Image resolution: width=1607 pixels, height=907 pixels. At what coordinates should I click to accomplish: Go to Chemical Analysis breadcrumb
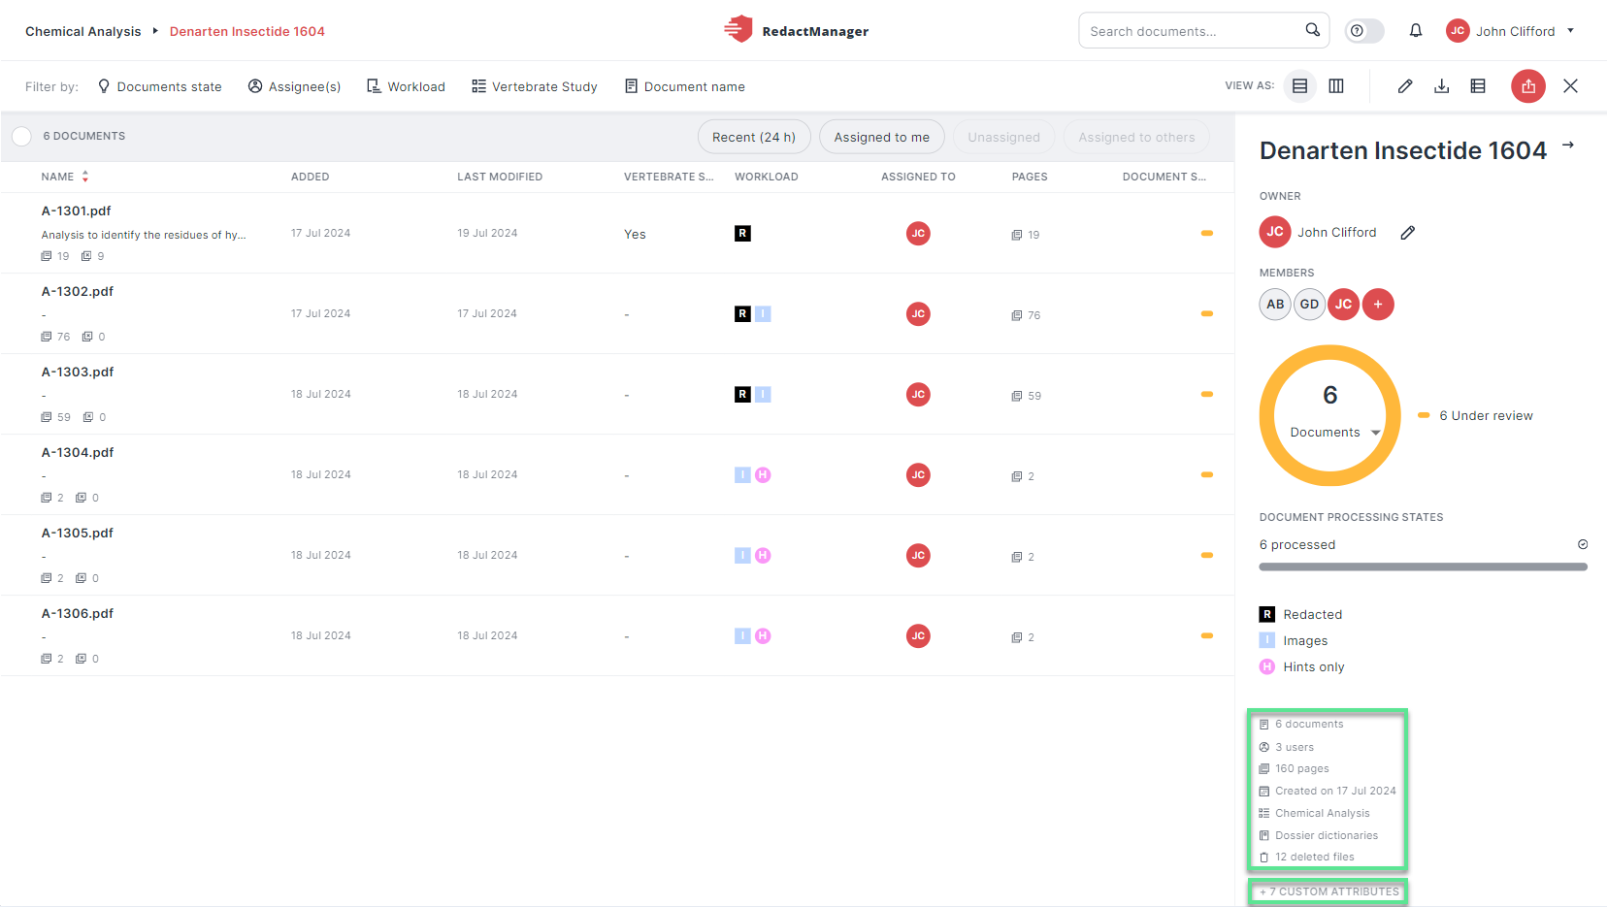pyautogui.click(x=83, y=31)
